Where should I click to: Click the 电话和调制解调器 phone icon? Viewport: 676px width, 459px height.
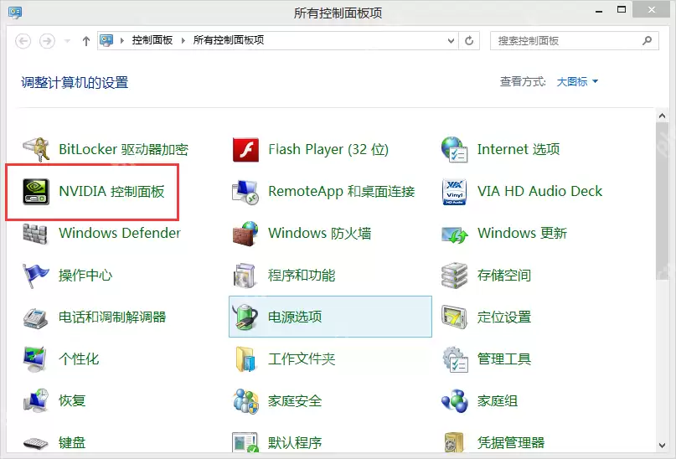pyautogui.click(x=35, y=317)
